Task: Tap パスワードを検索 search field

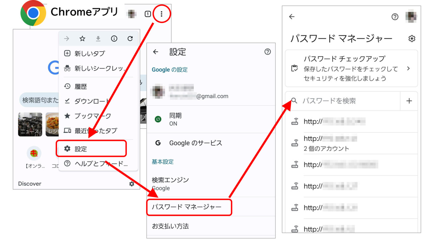Action: click(x=343, y=101)
